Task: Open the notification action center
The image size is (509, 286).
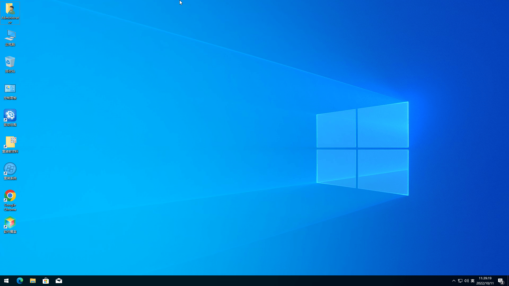Action: click(501, 281)
